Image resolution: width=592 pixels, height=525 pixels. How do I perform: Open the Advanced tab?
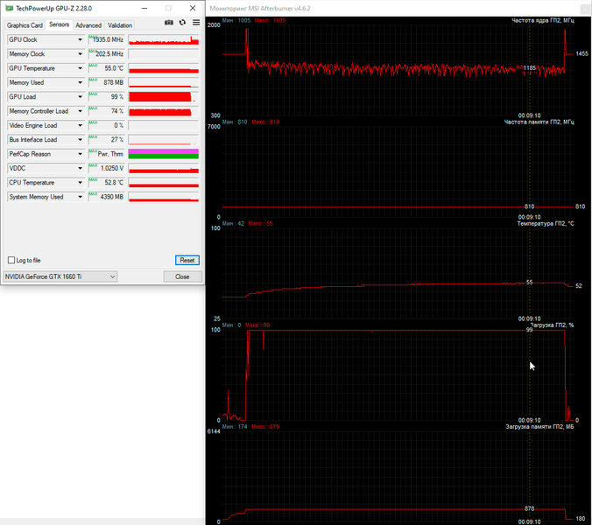pyautogui.click(x=88, y=25)
